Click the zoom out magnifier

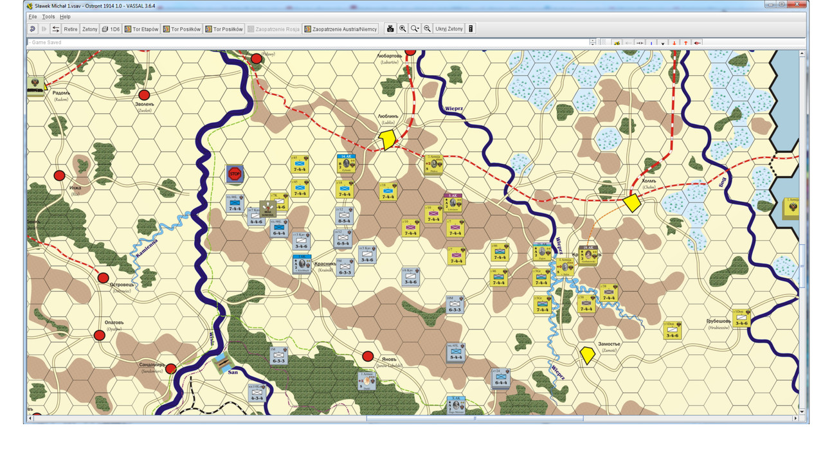pos(427,29)
